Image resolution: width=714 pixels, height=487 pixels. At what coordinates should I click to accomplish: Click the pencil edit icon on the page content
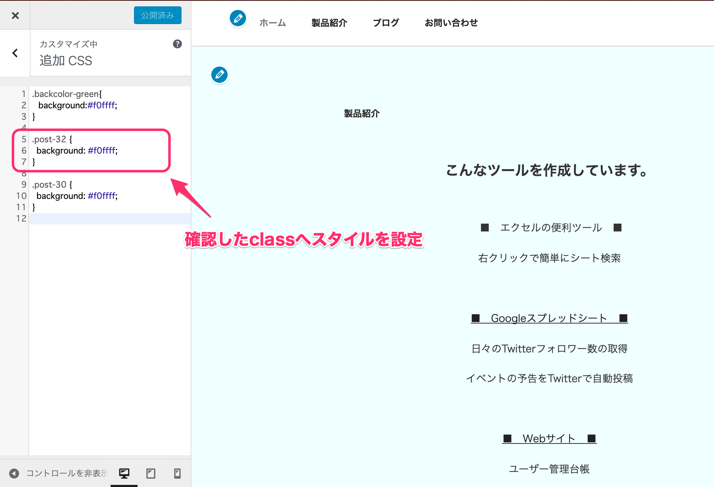pos(219,75)
